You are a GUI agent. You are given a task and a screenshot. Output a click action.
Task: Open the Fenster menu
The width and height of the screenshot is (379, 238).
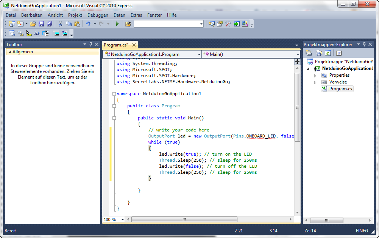154,15
